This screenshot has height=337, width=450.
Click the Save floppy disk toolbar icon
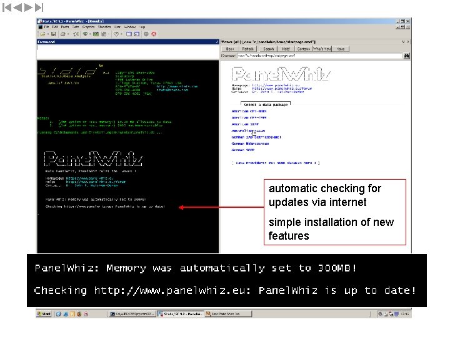[x=53, y=34]
